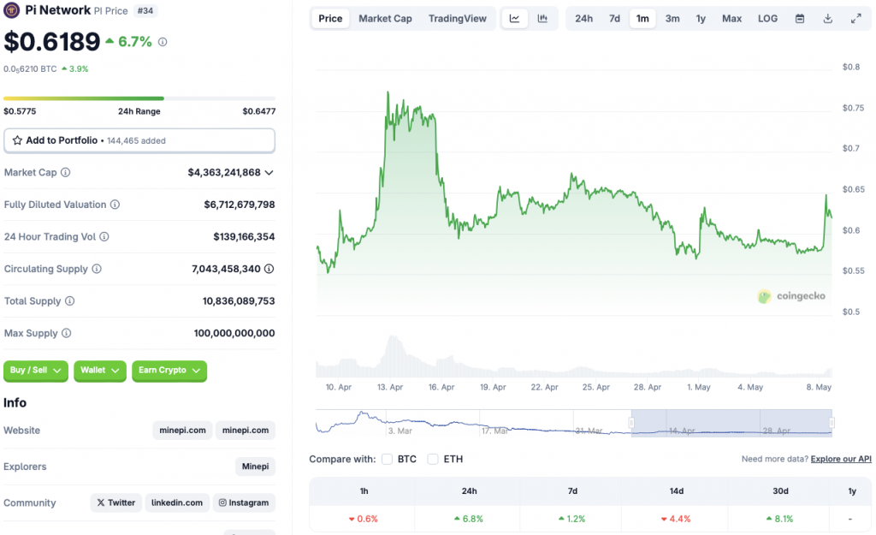Click the X logo in Twitter button

pyautogui.click(x=101, y=502)
